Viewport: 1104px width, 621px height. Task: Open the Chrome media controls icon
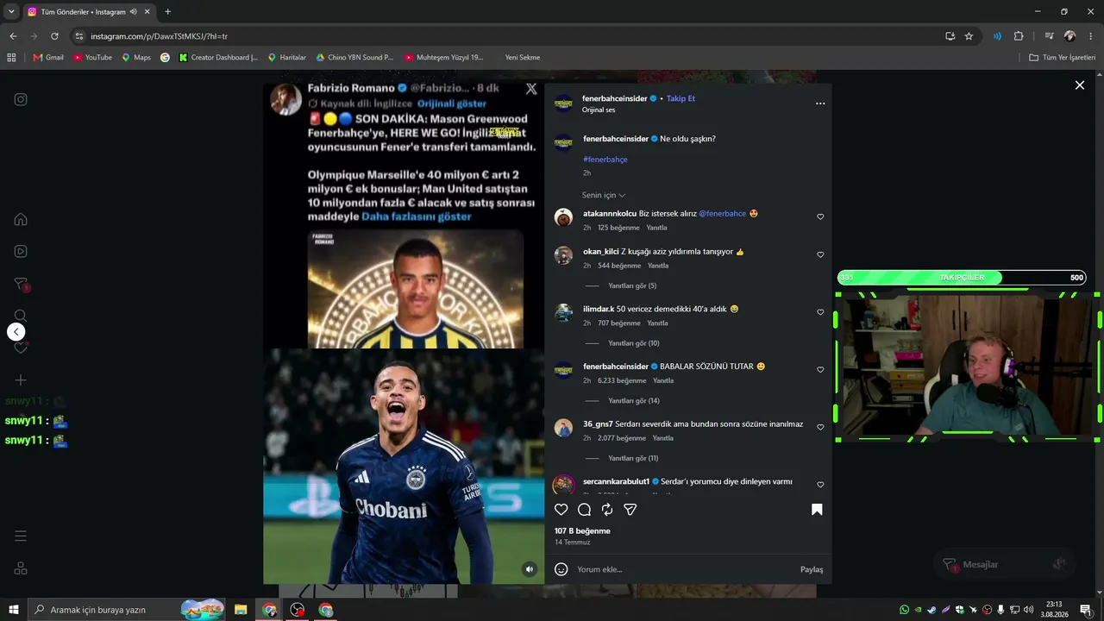(x=1049, y=36)
